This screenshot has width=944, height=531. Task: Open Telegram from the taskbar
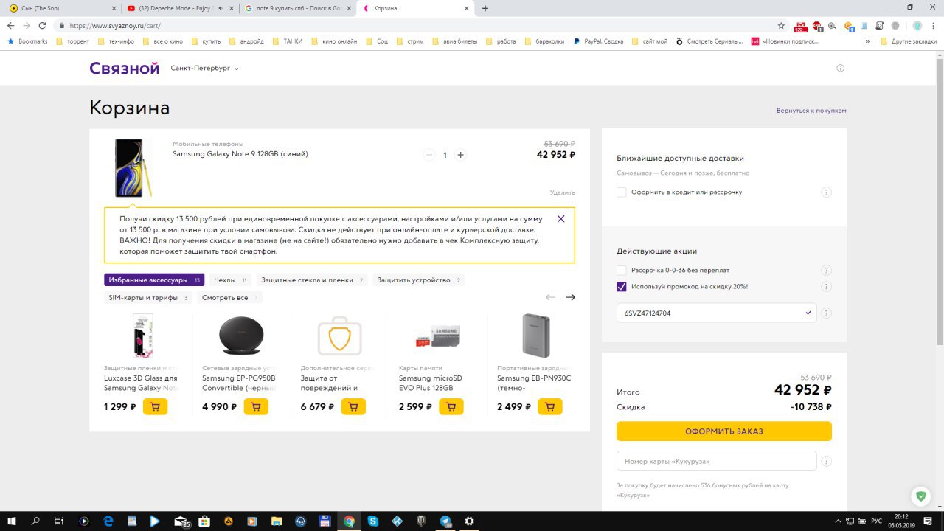[x=445, y=521]
